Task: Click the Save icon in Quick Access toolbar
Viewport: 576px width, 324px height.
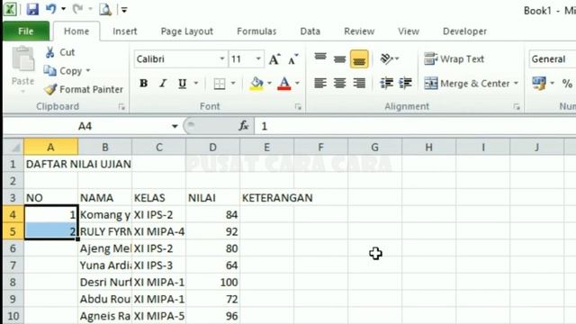Action: (32, 9)
